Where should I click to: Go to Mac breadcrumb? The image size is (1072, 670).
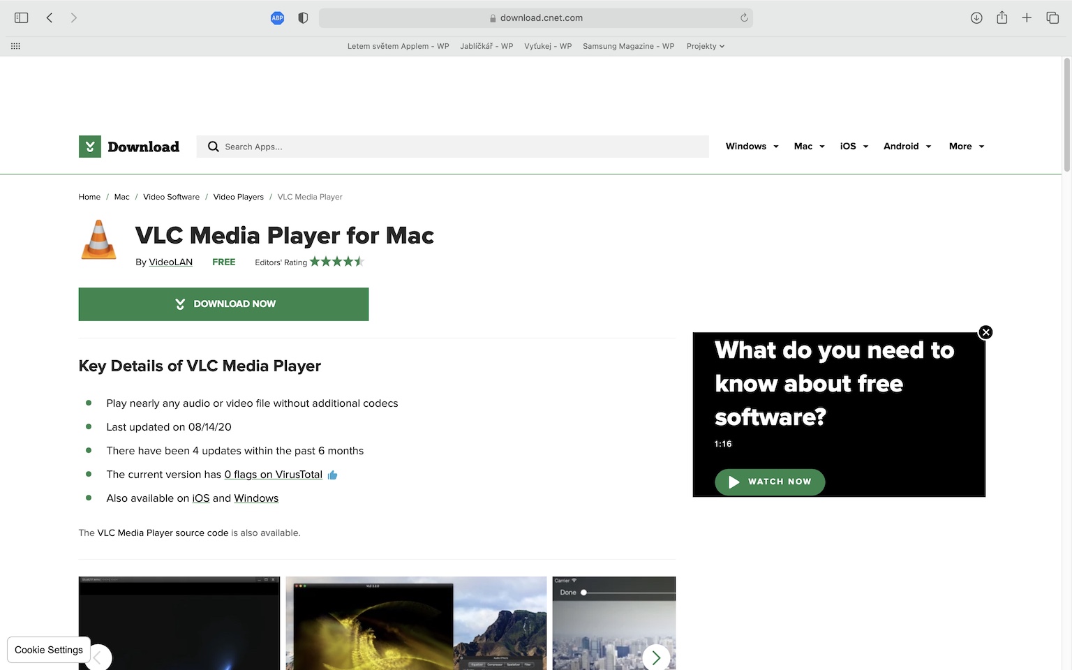tap(121, 197)
